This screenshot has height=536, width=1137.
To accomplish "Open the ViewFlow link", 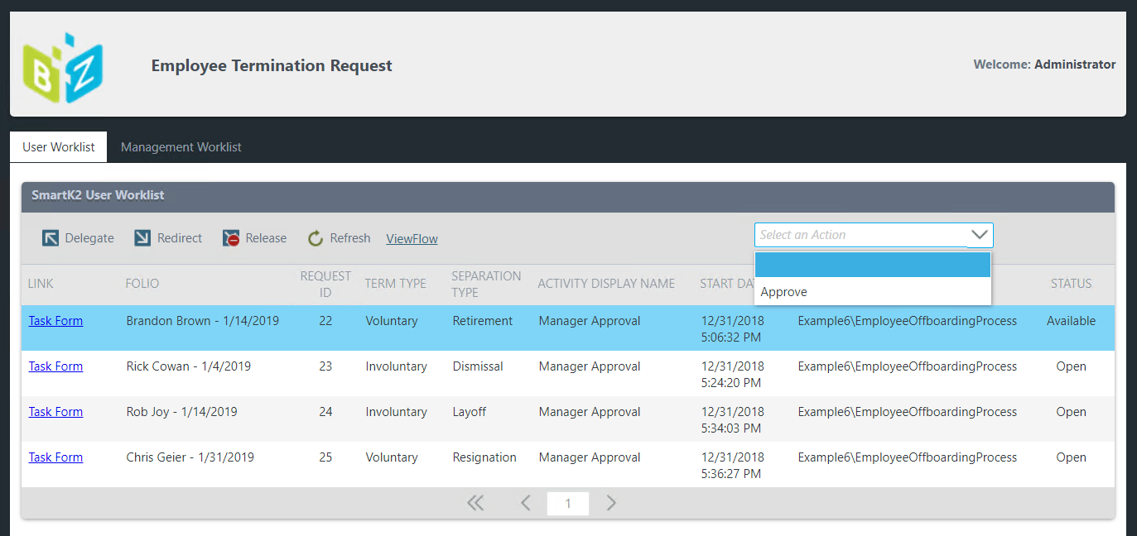I will click(x=412, y=239).
